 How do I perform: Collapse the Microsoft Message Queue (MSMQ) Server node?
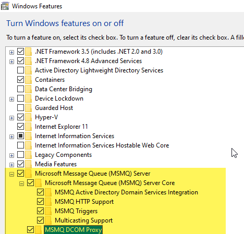11,174
